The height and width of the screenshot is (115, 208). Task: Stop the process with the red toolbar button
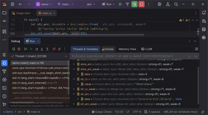point(141,4)
